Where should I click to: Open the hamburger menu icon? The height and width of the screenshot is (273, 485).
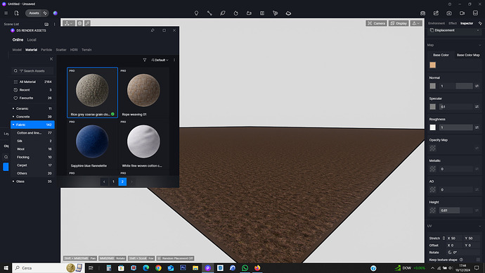point(6,13)
